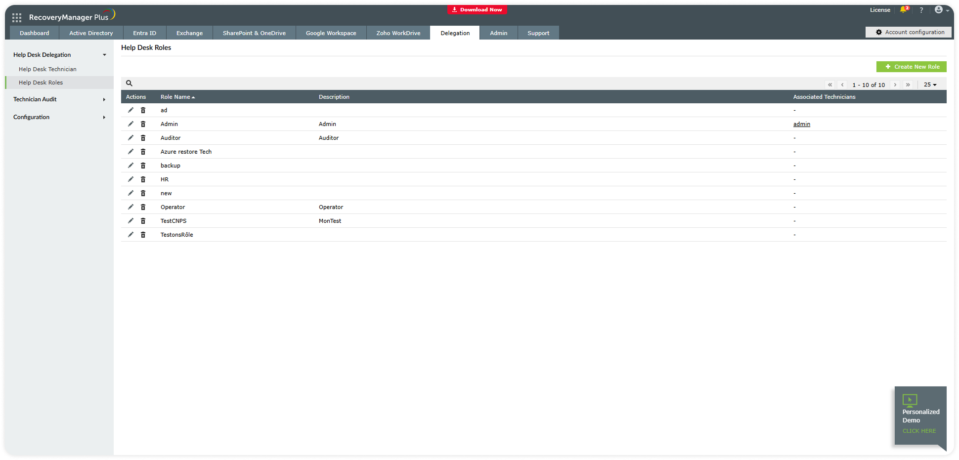Go to next page arrow in pagination
This screenshot has width=959, height=460.
(895, 85)
